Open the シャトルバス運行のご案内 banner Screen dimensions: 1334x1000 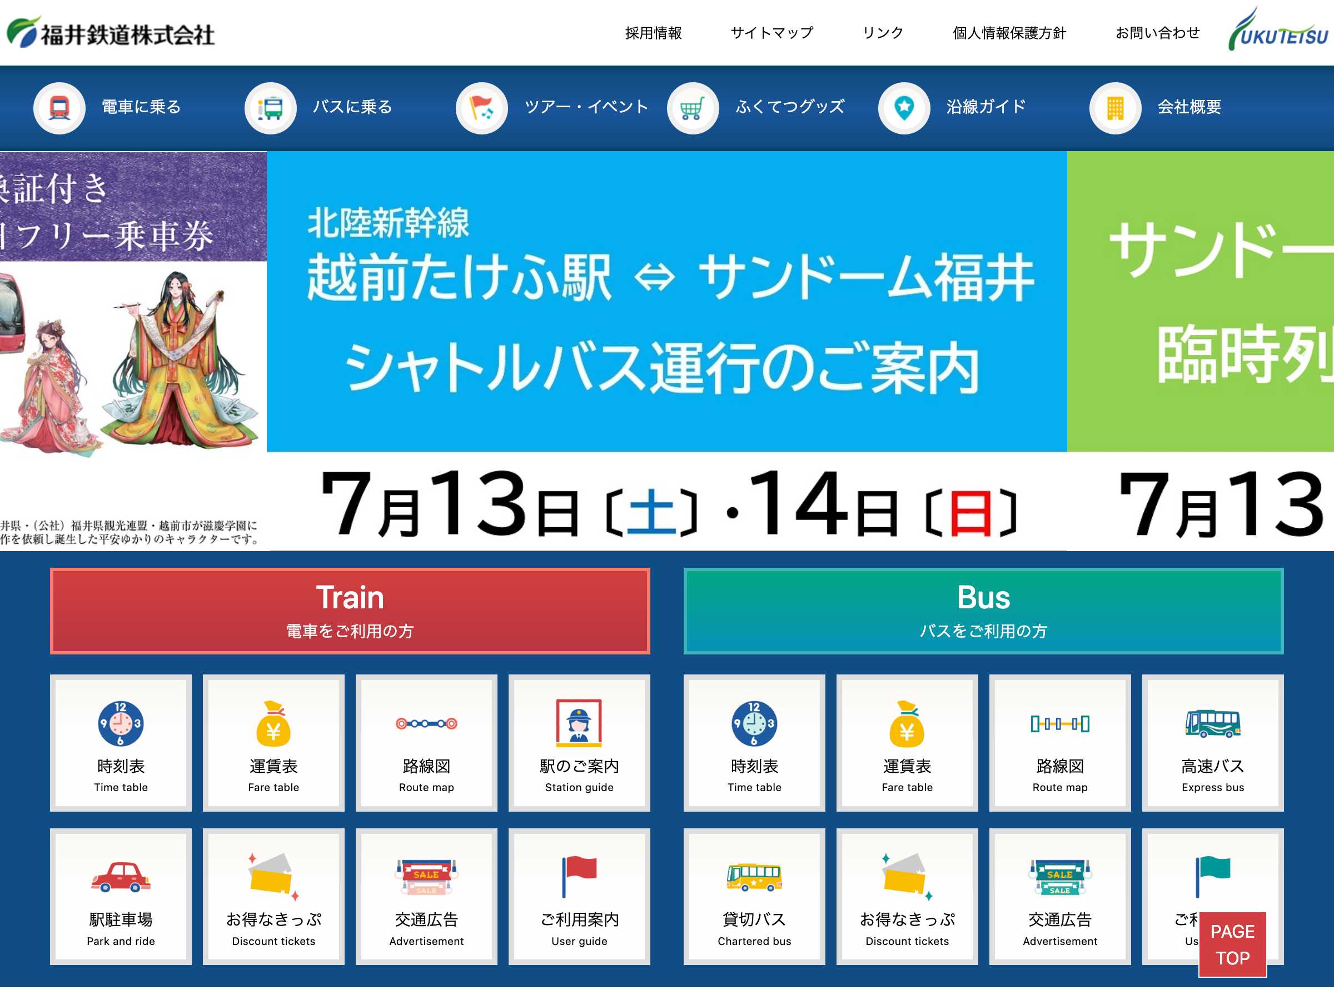(666, 349)
